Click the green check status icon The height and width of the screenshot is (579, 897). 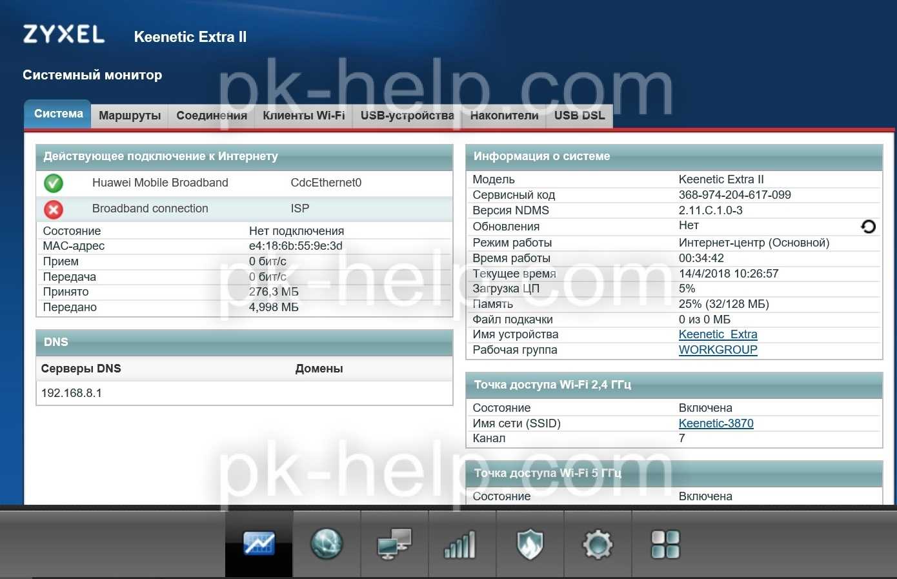coord(54,183)
